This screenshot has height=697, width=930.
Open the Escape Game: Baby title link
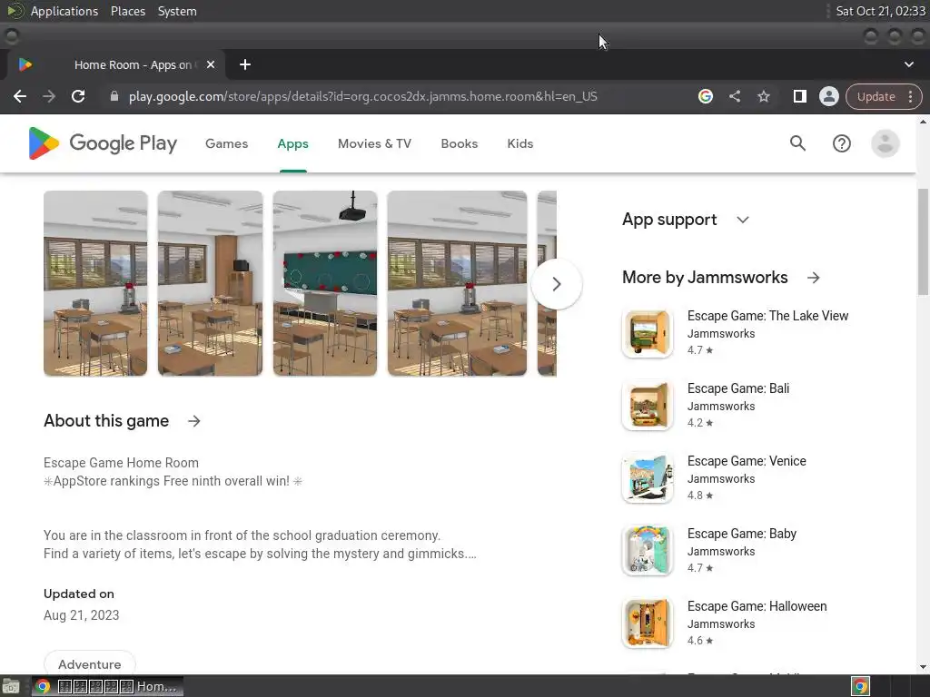coord(741,534)
